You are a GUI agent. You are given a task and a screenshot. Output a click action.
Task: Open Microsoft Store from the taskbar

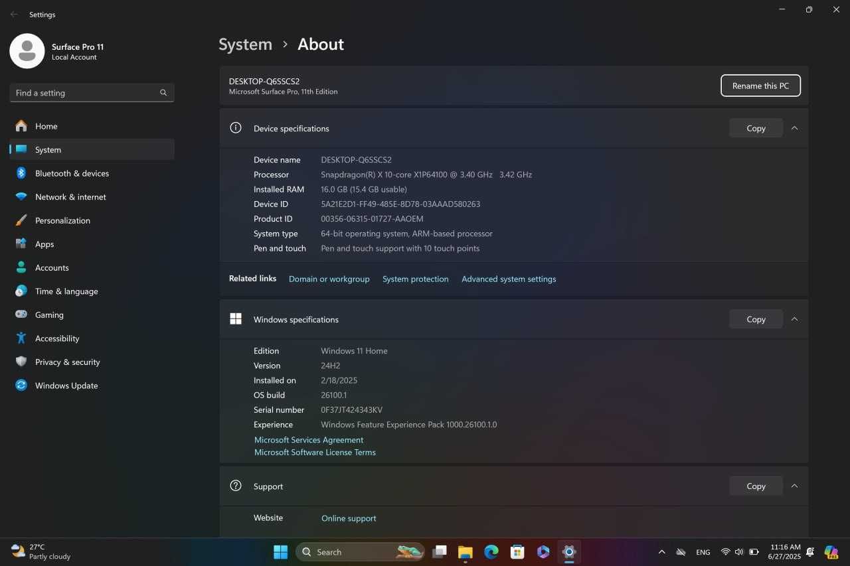[x=517, y=552]
